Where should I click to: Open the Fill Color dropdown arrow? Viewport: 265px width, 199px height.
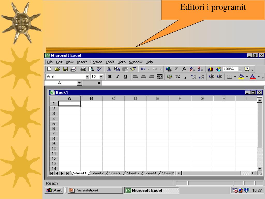[x=247, y=77]
